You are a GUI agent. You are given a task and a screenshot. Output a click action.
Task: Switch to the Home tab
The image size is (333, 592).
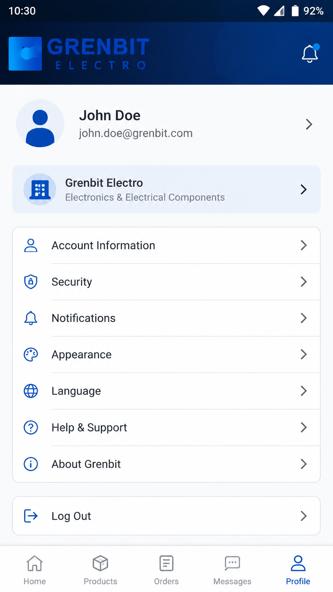click(x=35, y=570)
